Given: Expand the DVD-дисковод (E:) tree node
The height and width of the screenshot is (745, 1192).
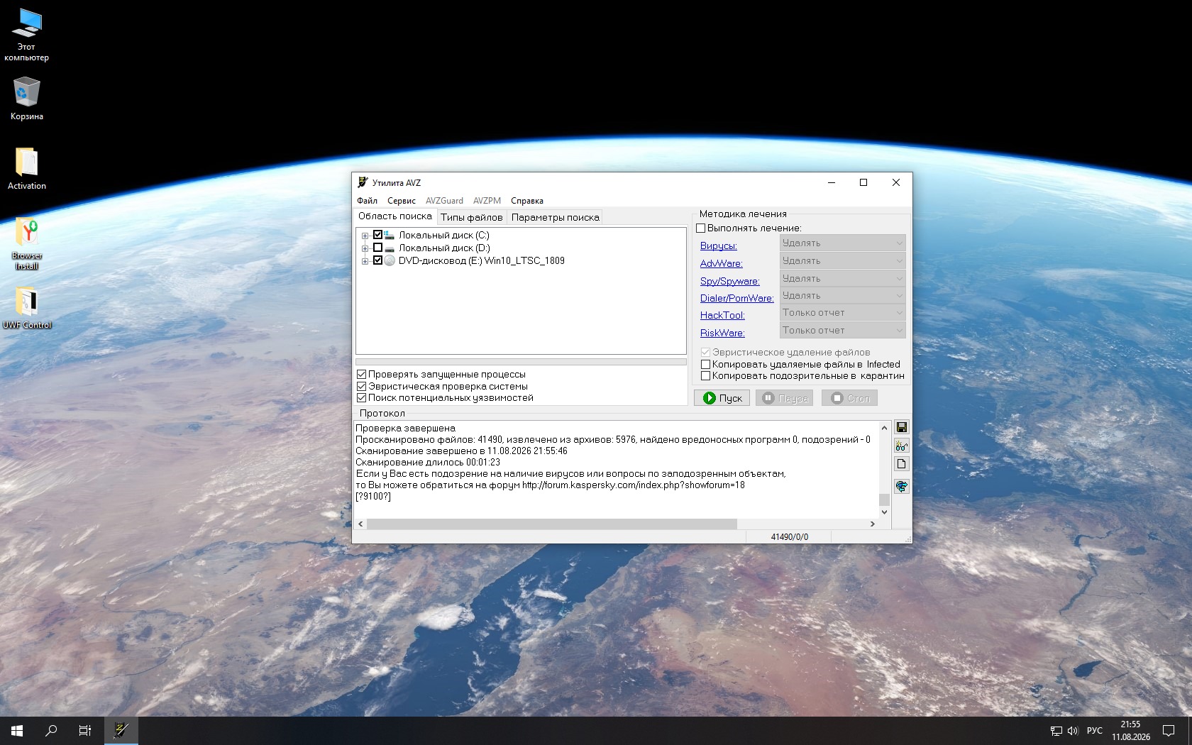Looking at the screenshot, I should click(365, 261).
